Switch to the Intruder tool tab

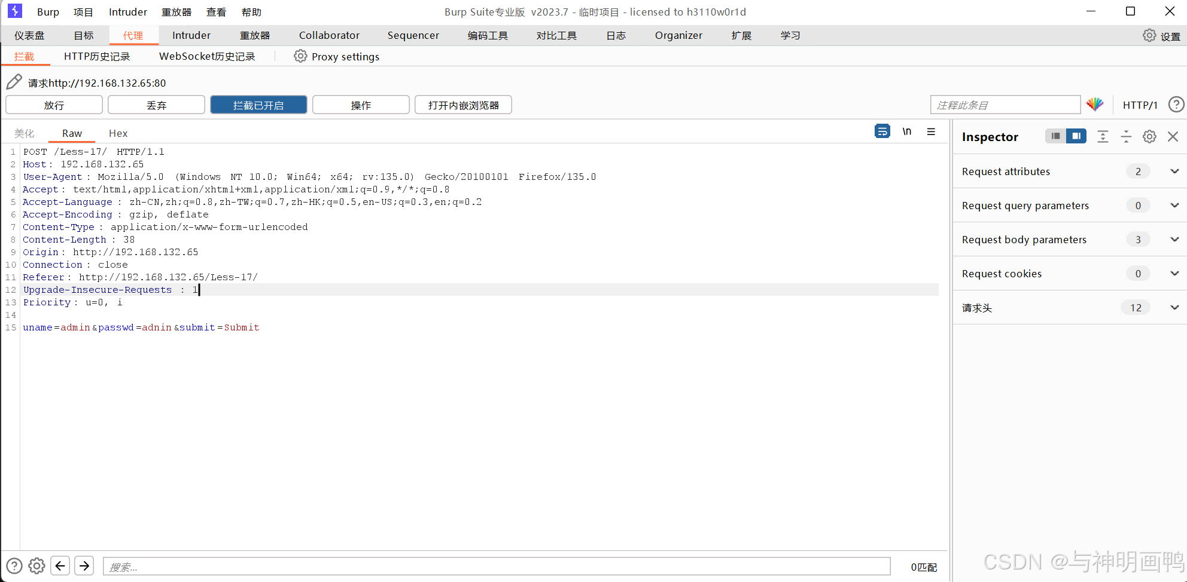(191, 35)
